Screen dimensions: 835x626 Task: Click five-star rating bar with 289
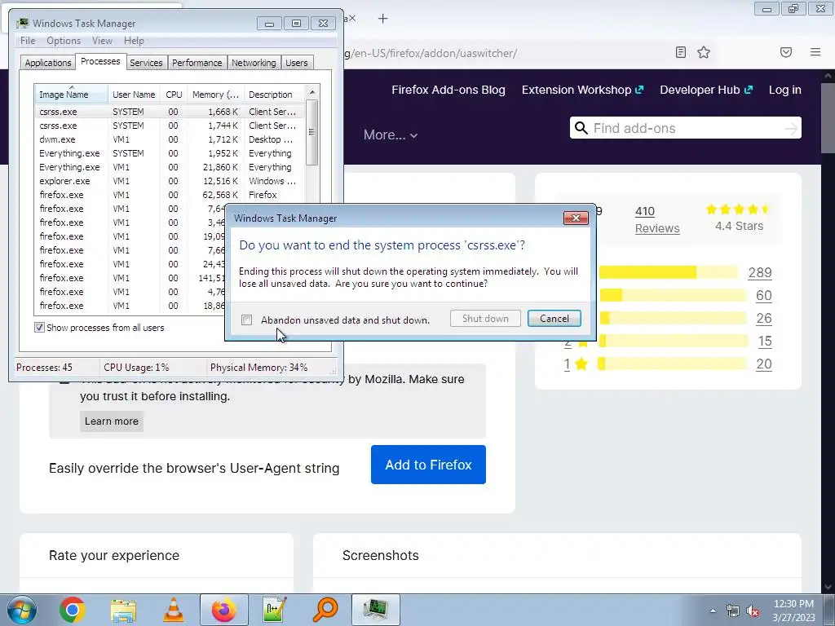669,272
